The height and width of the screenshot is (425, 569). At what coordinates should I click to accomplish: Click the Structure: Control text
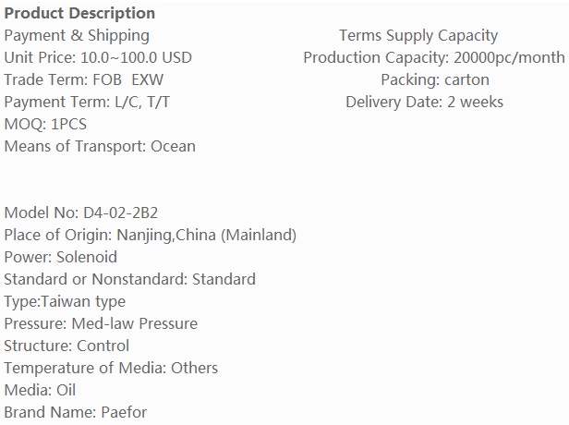click(x=67, y=346)
